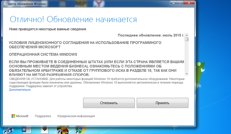231x134 pixels.
Task: Open the Юридическая информация link
Action: coord(76,116)
